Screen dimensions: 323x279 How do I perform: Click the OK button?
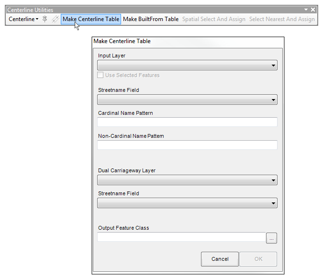[x=258, y=259]
